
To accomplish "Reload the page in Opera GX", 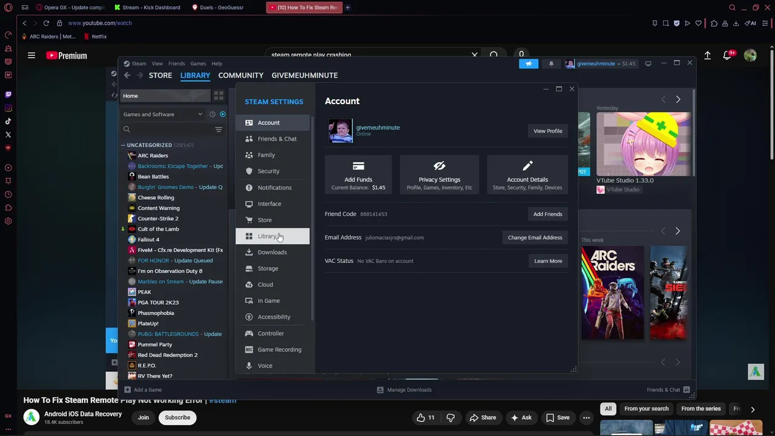I will [x=46, y=23].
